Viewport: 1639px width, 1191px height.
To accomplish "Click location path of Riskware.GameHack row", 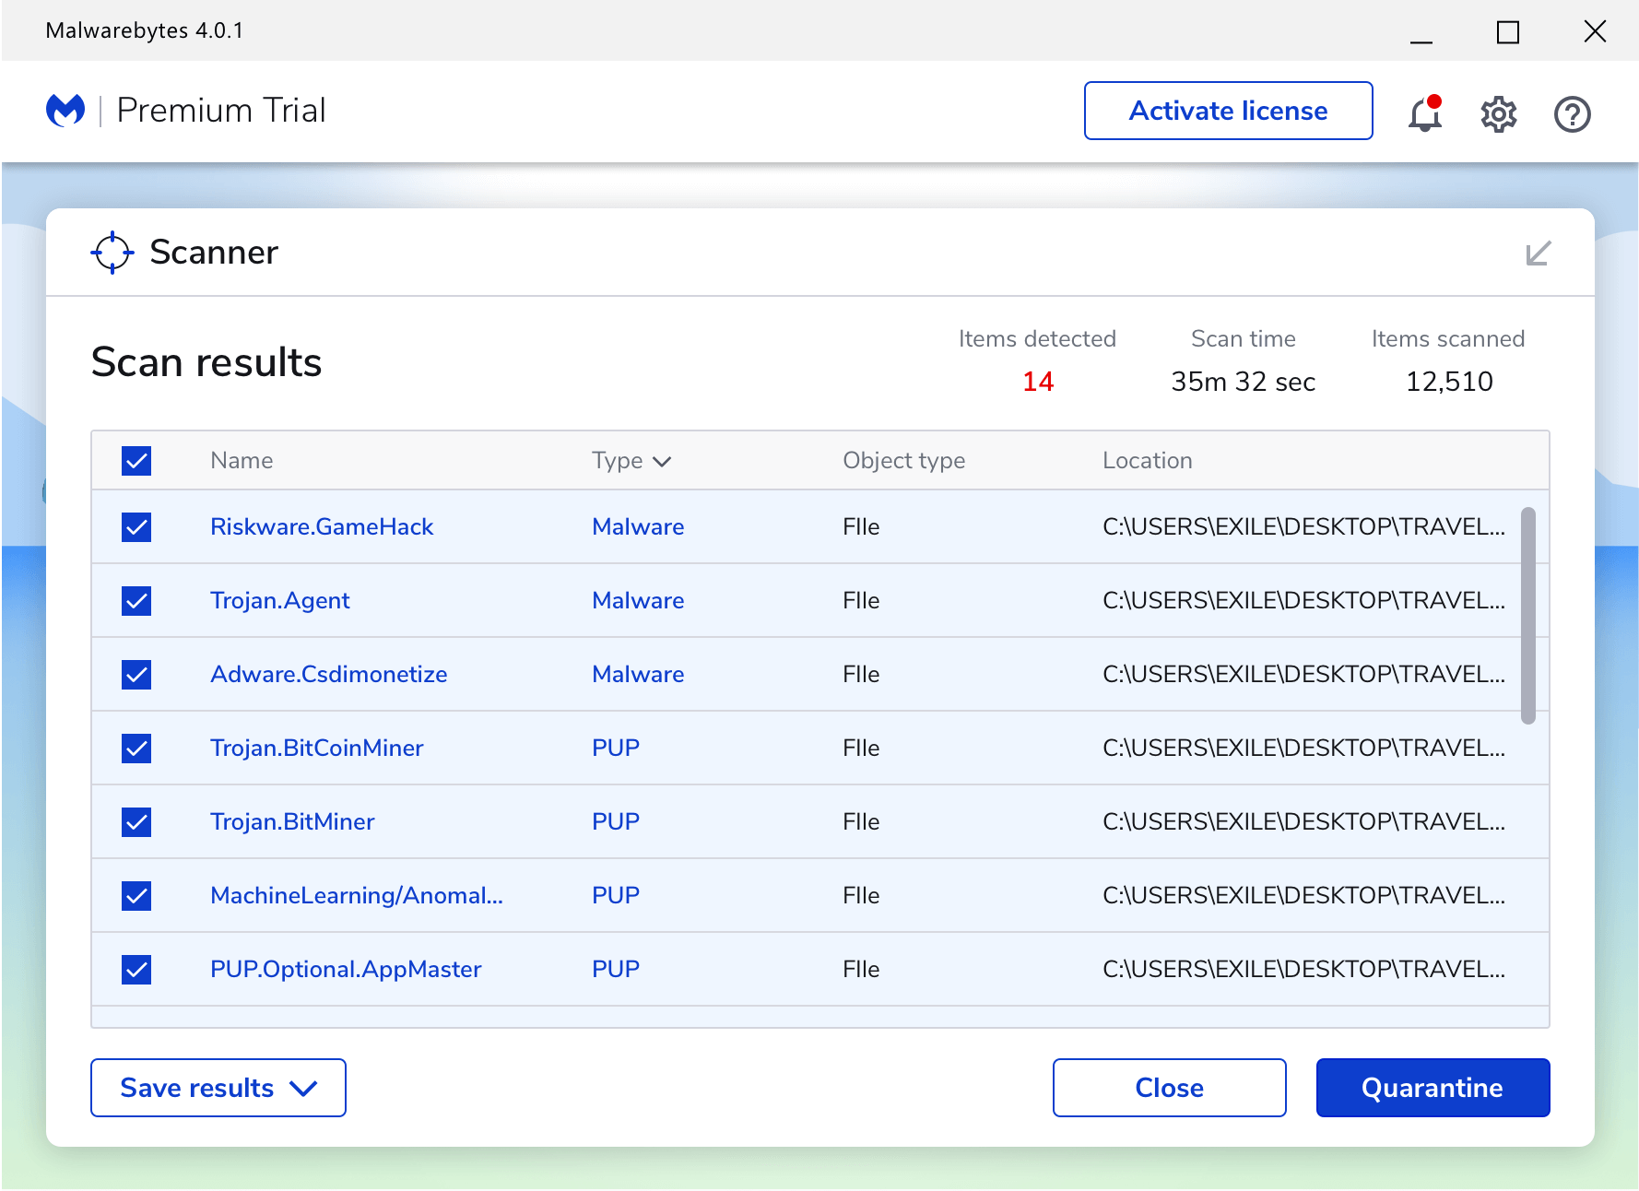I will click(x=1303, y=526).
